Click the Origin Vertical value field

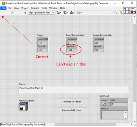point(42,50)
